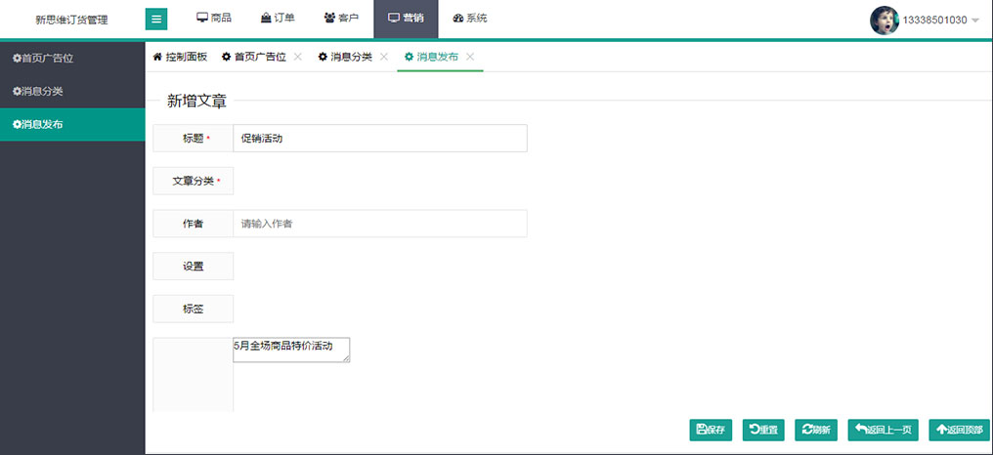The image size is (993, 455).
Task: Click the textarea with 5月全场商品特价活动
Action: coord(291,350)
